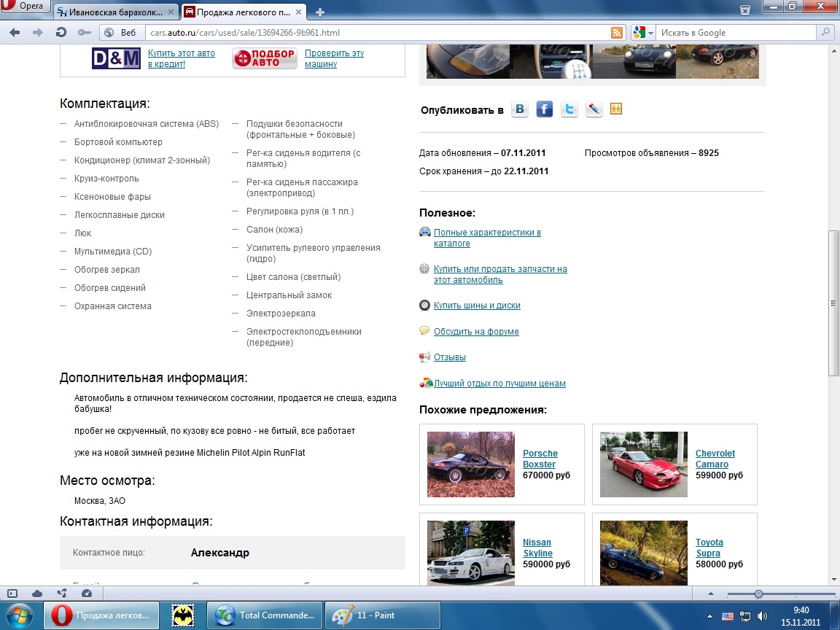Reload the page with the refresh button
Viewport: 840px width, 630px height.
click(x=61, y=32)
